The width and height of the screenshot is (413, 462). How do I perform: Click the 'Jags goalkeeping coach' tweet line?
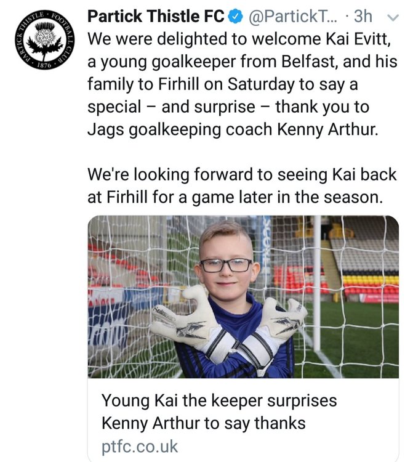coord(180,129)
